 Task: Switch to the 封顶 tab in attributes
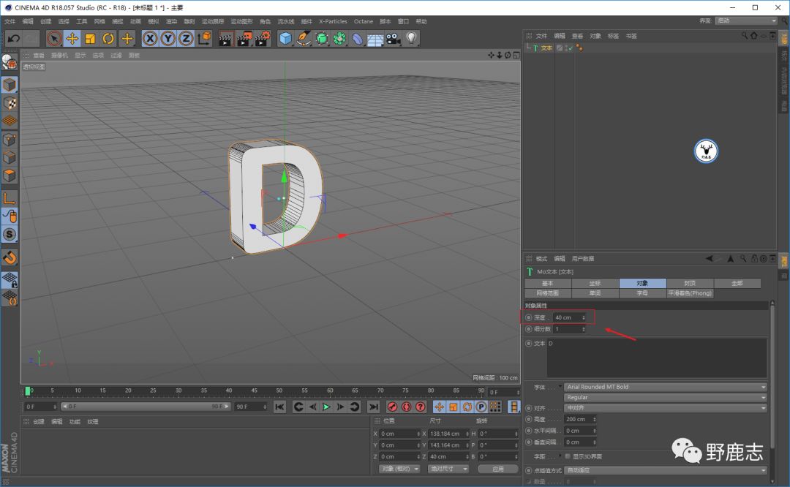tap(690, 283)
